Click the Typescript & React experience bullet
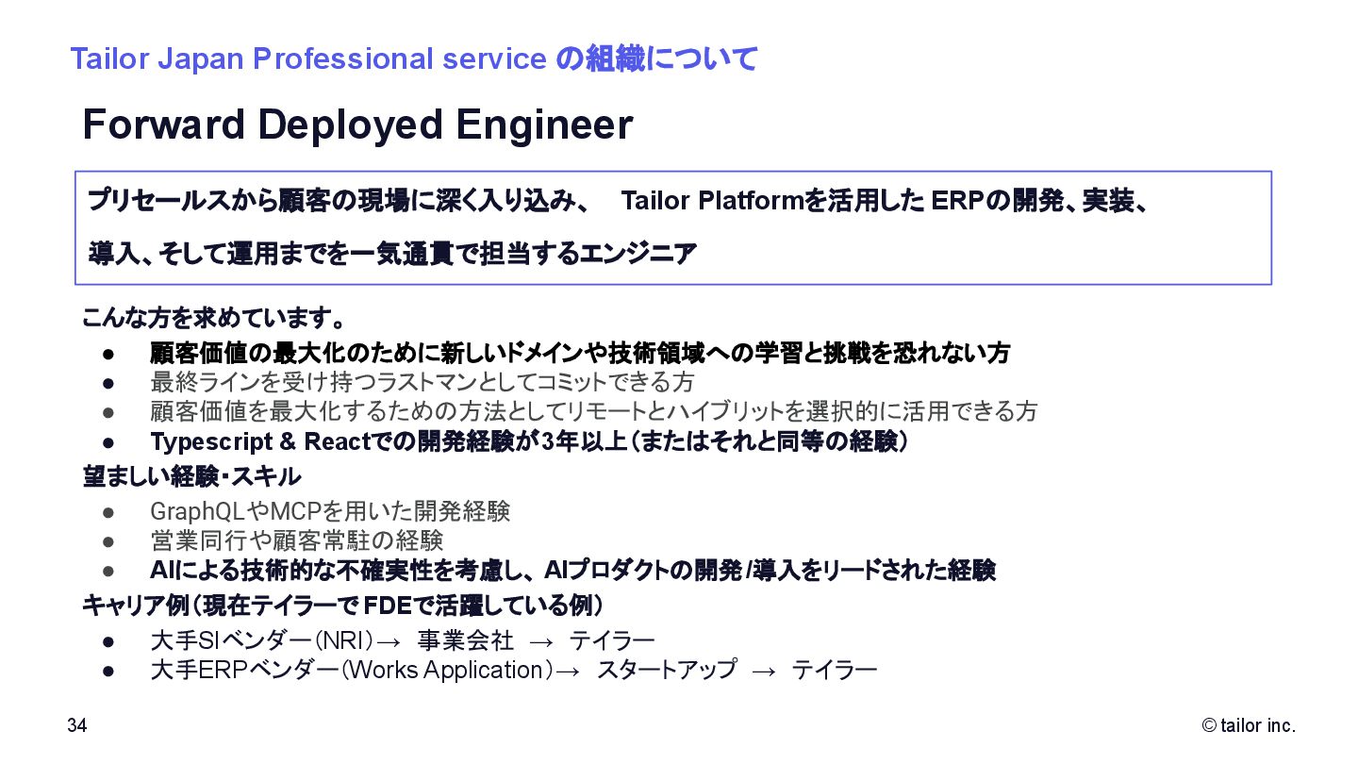1358x764 pixels. (529, 441)
